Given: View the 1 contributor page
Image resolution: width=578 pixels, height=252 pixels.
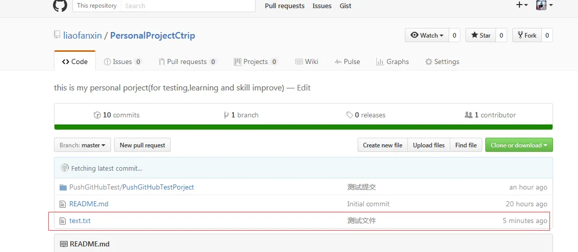Looking at the screenshot, I should click(490, 115).
